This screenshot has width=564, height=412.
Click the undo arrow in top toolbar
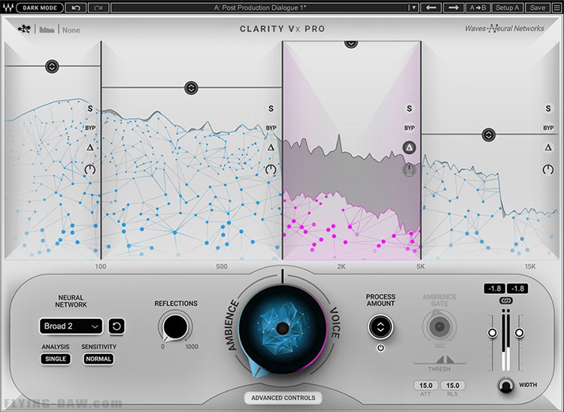click(x=76, y=8)
